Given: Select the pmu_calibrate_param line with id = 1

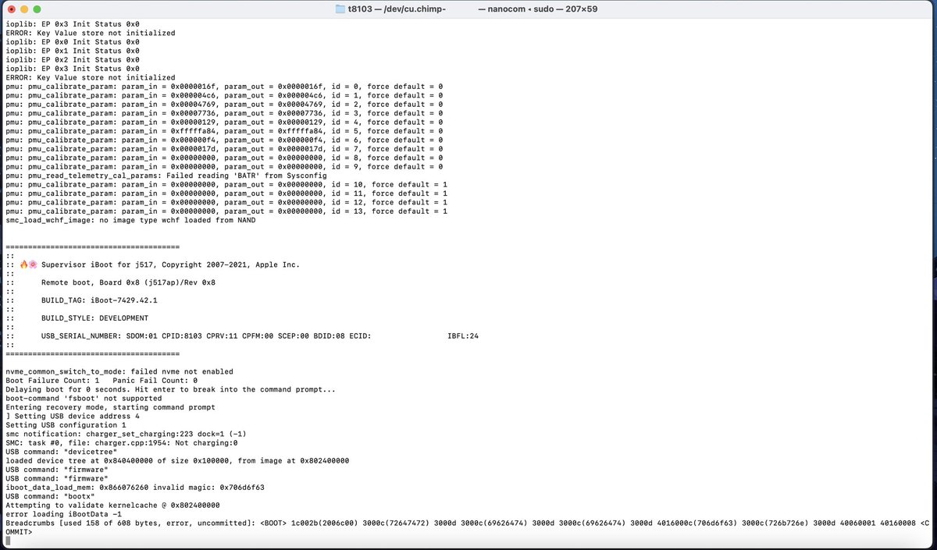Looking at the screenshot, I should coord(224,95).
